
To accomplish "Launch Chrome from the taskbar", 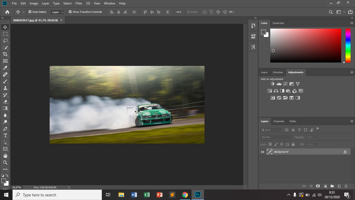I will (185, 195).
